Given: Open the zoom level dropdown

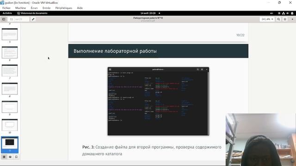Looking at the screenshot, I should [267, 19].
